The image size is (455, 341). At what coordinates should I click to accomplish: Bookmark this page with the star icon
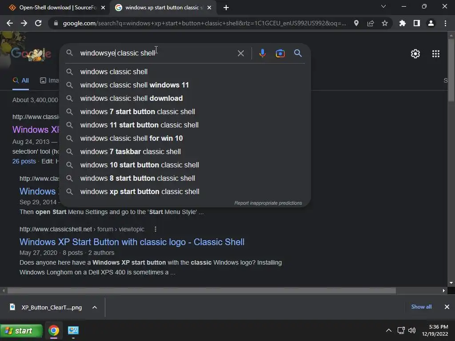tap(384, 23)
